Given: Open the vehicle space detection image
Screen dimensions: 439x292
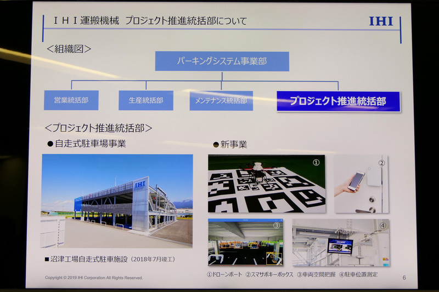Looking at the screenshot, I should point(245,242).
